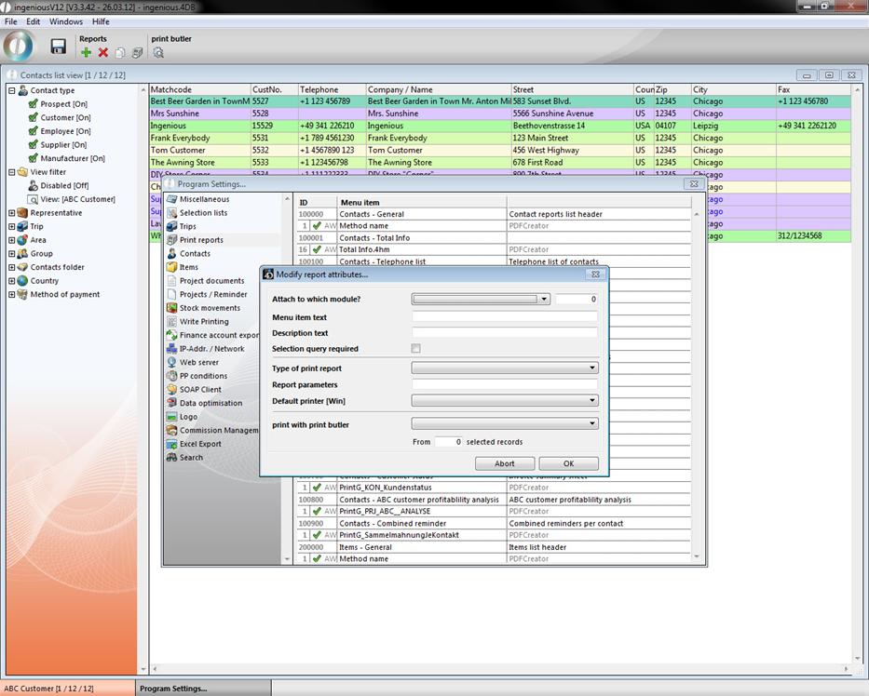This screenshot has width=869, height=696.
Task: Select the SOAP Client icon
Action: pos(172,389)
